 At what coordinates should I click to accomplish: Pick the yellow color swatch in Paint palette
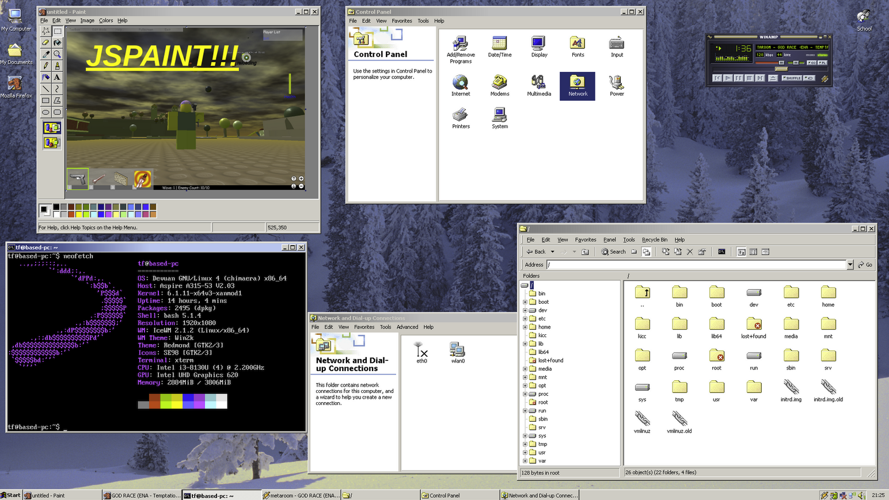point(78,214)
